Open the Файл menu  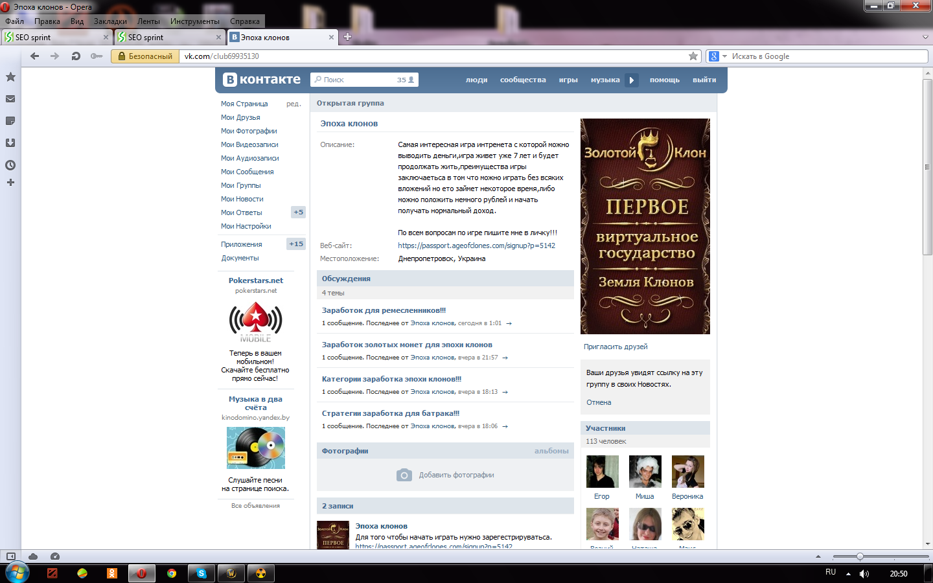click(x=14, y=21)
